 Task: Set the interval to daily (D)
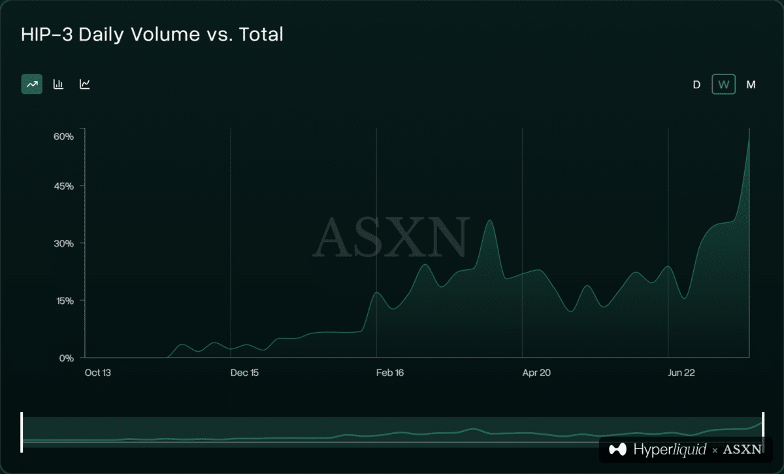[696, 84]
